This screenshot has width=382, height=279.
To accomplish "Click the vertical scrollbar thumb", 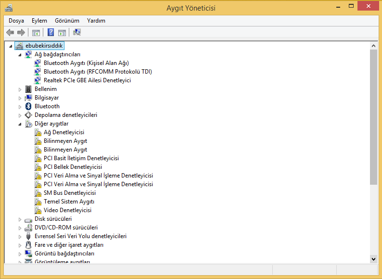I will coord(373,117).
